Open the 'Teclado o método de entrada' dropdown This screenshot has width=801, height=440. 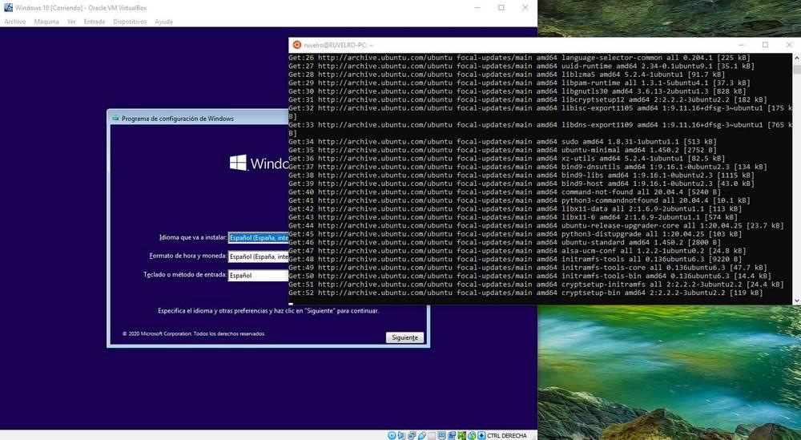(x=259, y=276)
